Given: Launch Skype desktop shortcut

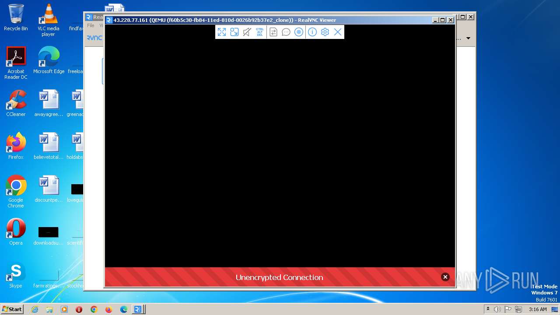Looking at the screenshot, I should coord(16,275).
